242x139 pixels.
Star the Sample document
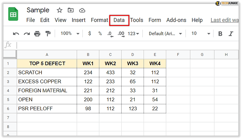59,10
